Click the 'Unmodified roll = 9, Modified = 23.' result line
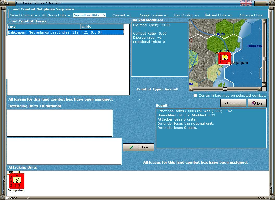The height and width of the screenshot is (200, 275). point(187,115)
